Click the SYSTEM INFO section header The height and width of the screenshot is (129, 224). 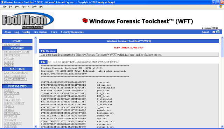pyautogui.click(x=17, y=86)
